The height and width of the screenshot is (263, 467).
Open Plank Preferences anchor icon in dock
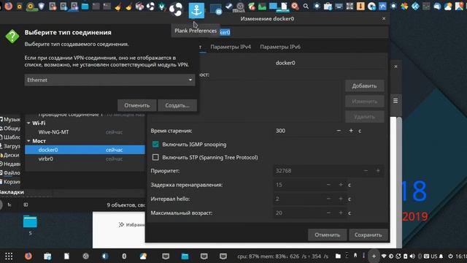(x=196, y=10)
